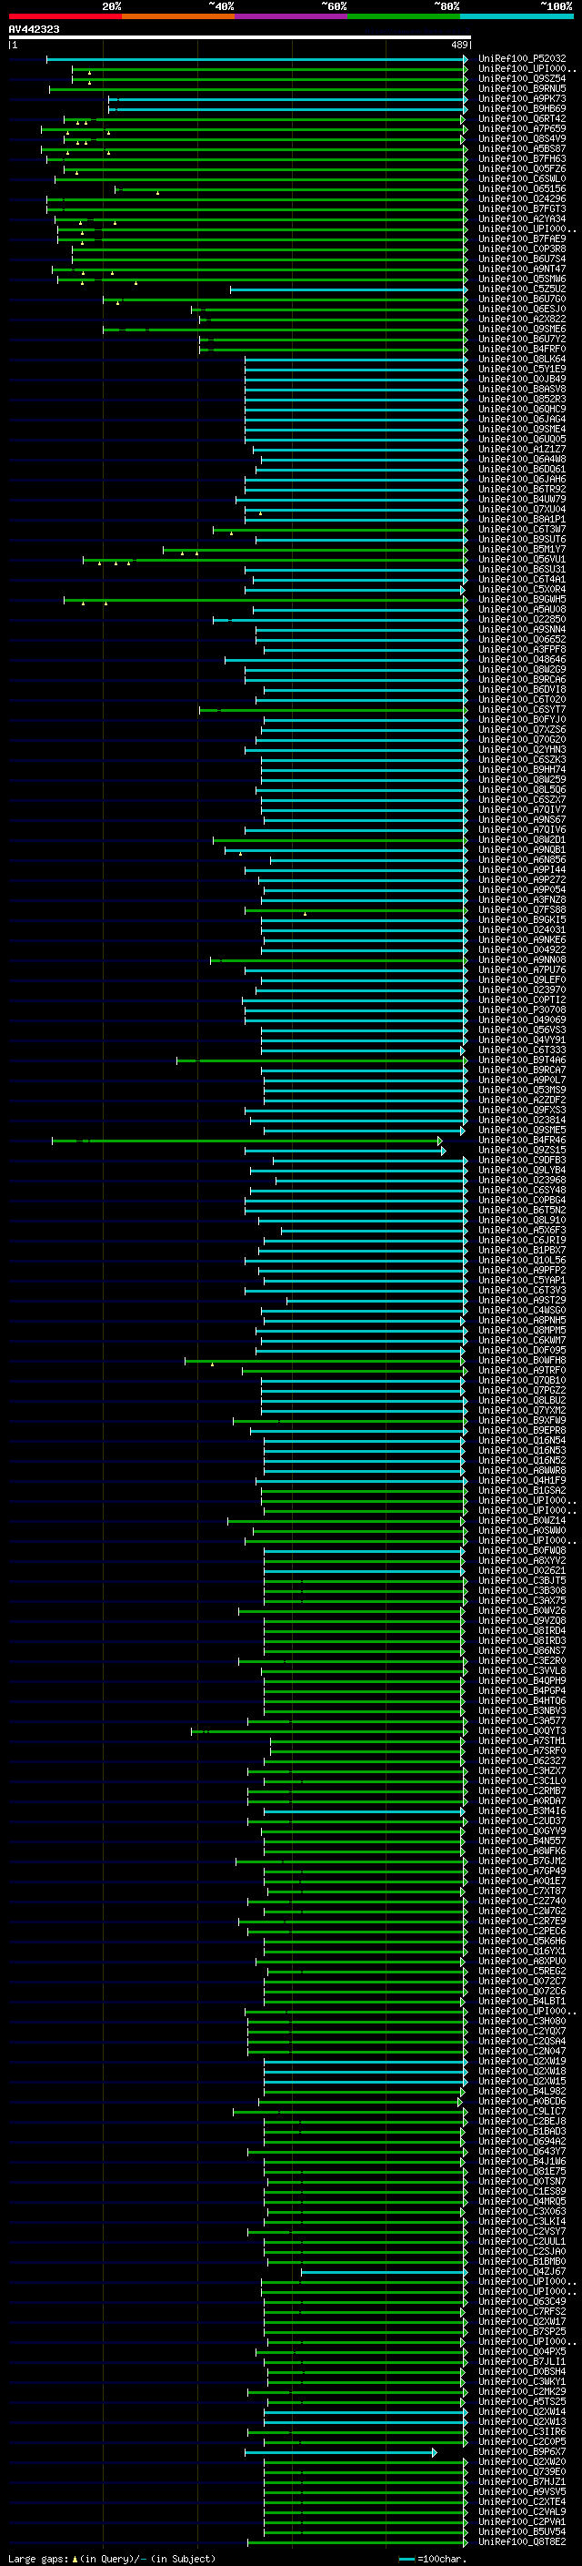Open hit UniRef100_Q6RT42

click(x=522, y=118)
